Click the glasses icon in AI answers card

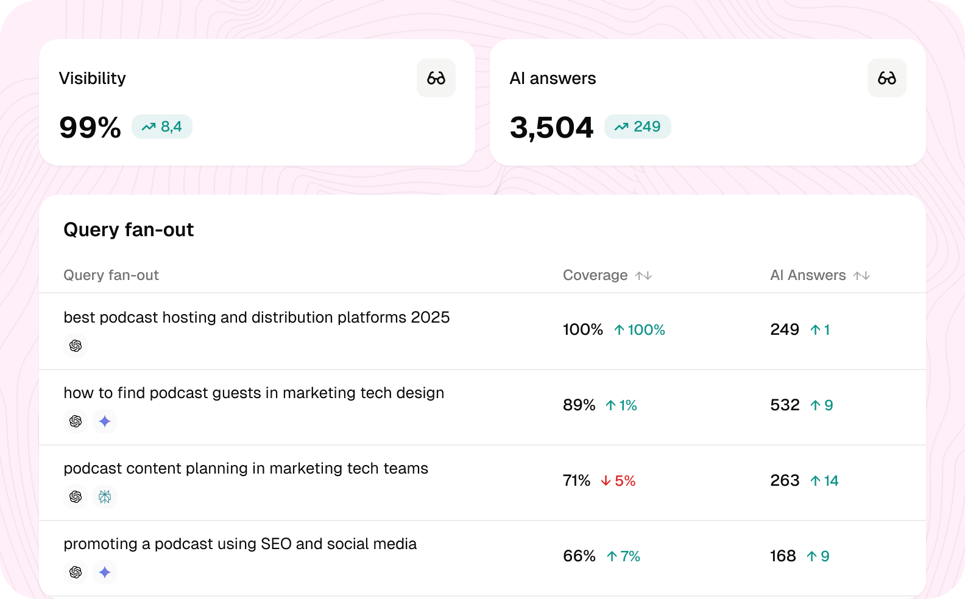(887, 78)
